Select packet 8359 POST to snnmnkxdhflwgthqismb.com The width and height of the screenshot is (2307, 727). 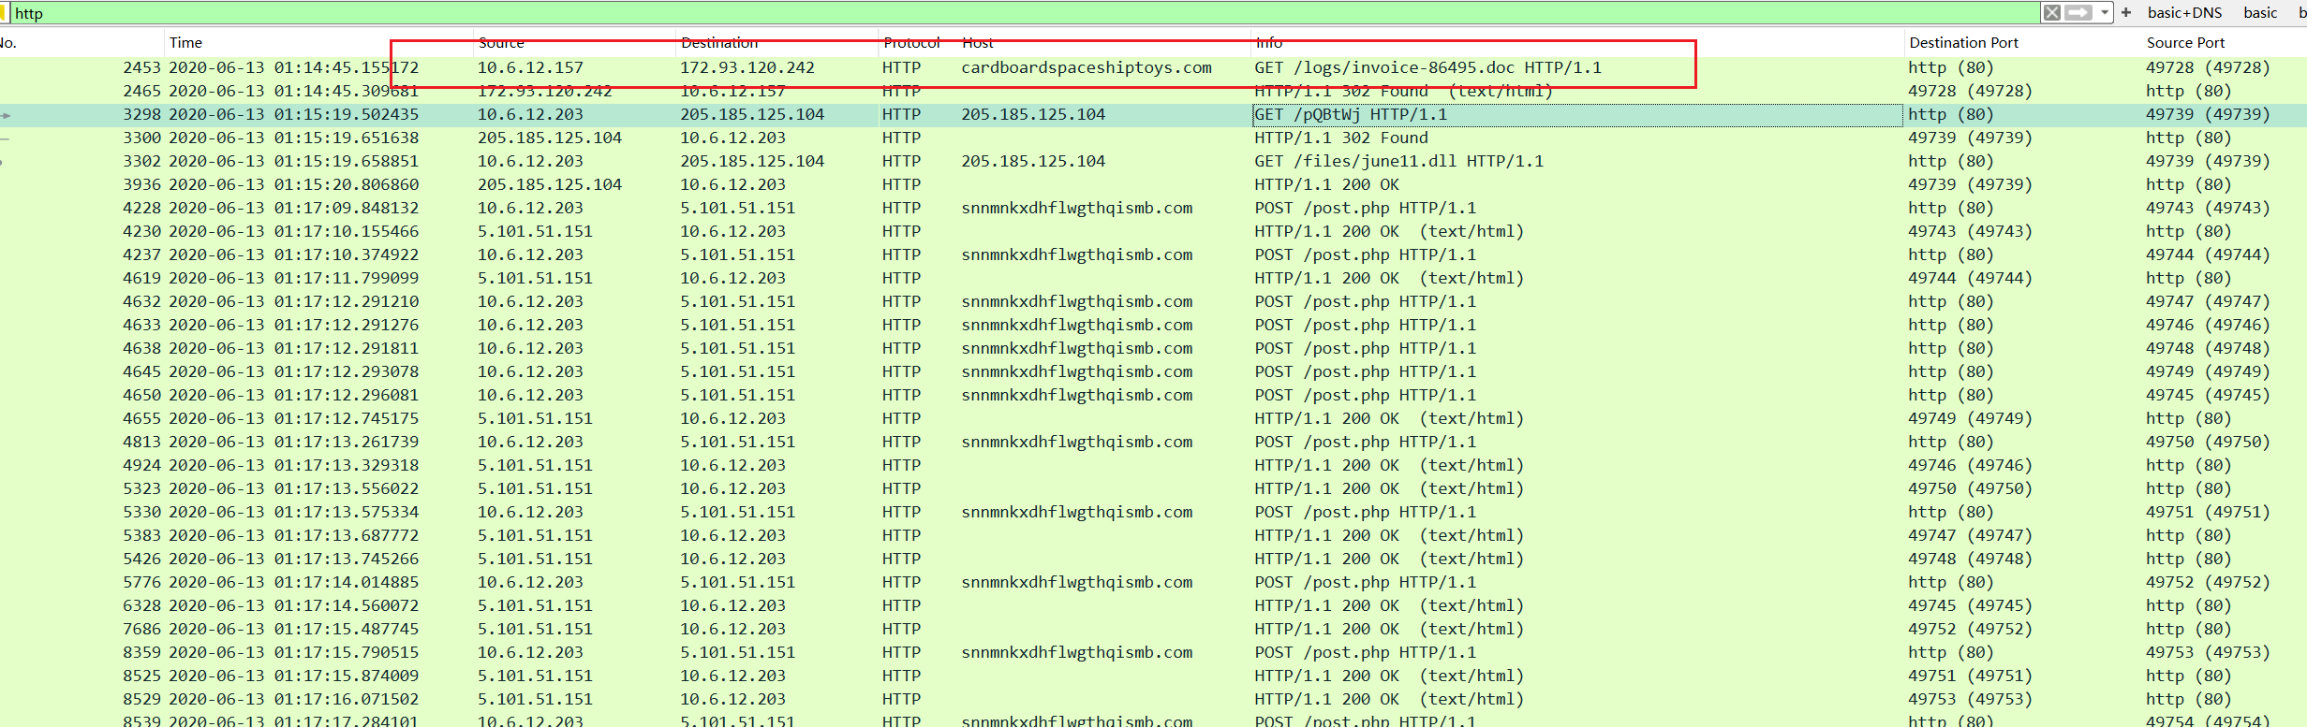click(1365, 652)
